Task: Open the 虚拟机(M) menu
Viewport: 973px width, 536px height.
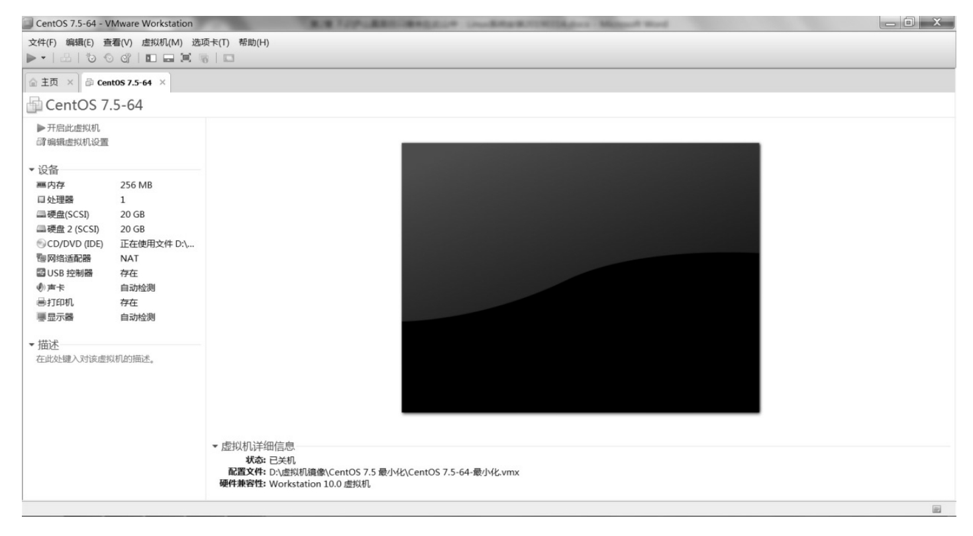Action: pos(162,42)
